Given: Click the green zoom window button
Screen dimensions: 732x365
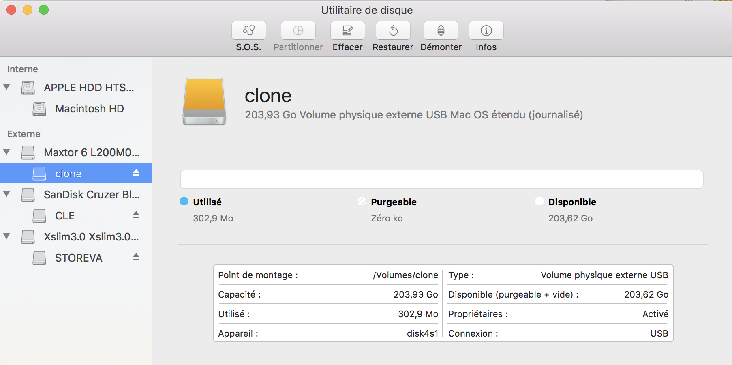Looking at the screenshot, I should [44, 10].
